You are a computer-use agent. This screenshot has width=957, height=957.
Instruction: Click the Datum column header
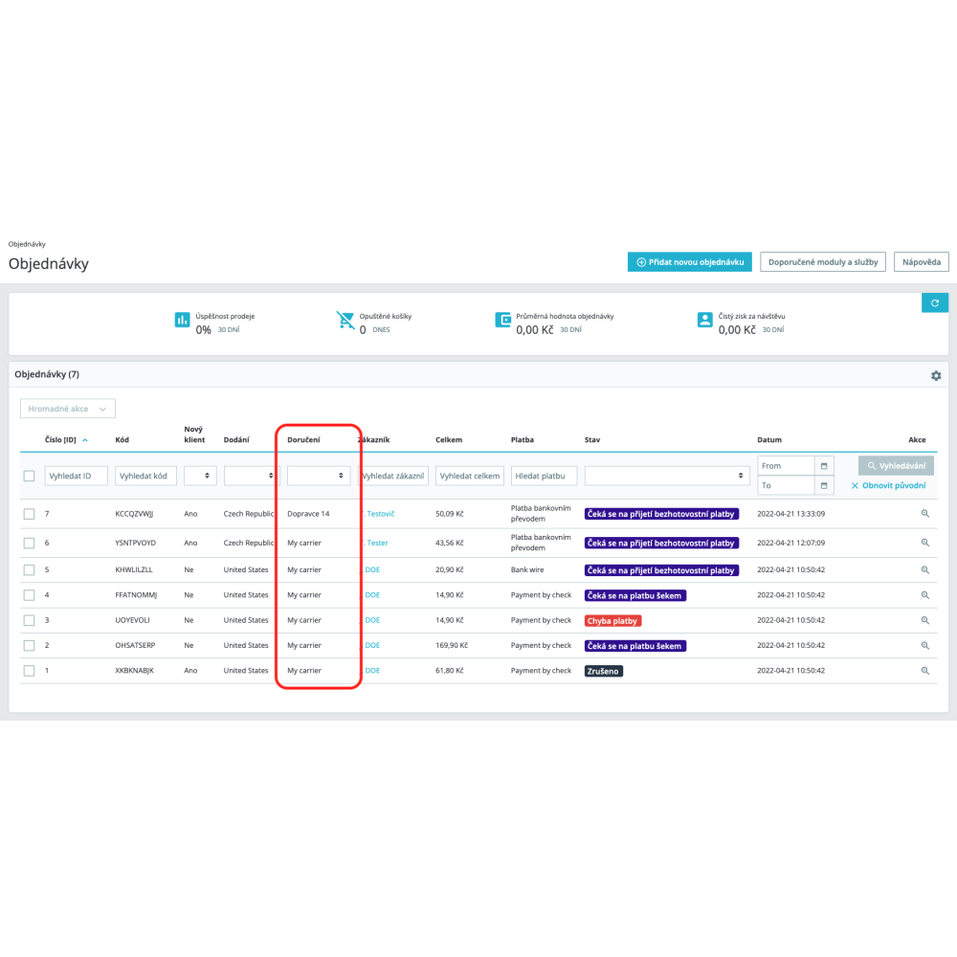pos(769,440)
